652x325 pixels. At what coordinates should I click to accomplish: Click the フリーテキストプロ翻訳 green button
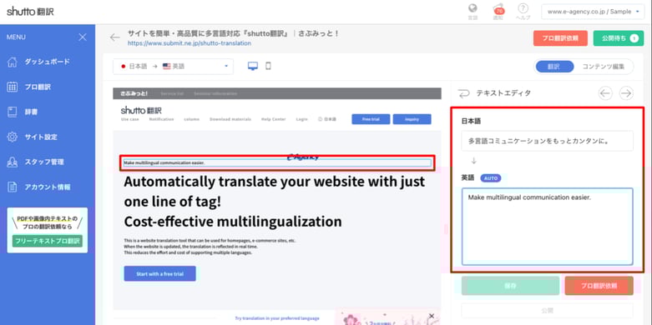48,241
